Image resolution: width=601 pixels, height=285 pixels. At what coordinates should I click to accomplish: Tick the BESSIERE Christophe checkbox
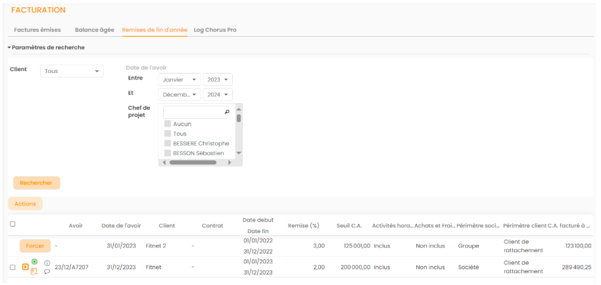pos(168,143)
